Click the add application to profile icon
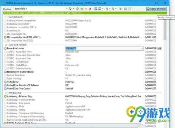Image resolution: width=175 pixels, height=128 pixels. pyautogui.click(x=96, y=9)
